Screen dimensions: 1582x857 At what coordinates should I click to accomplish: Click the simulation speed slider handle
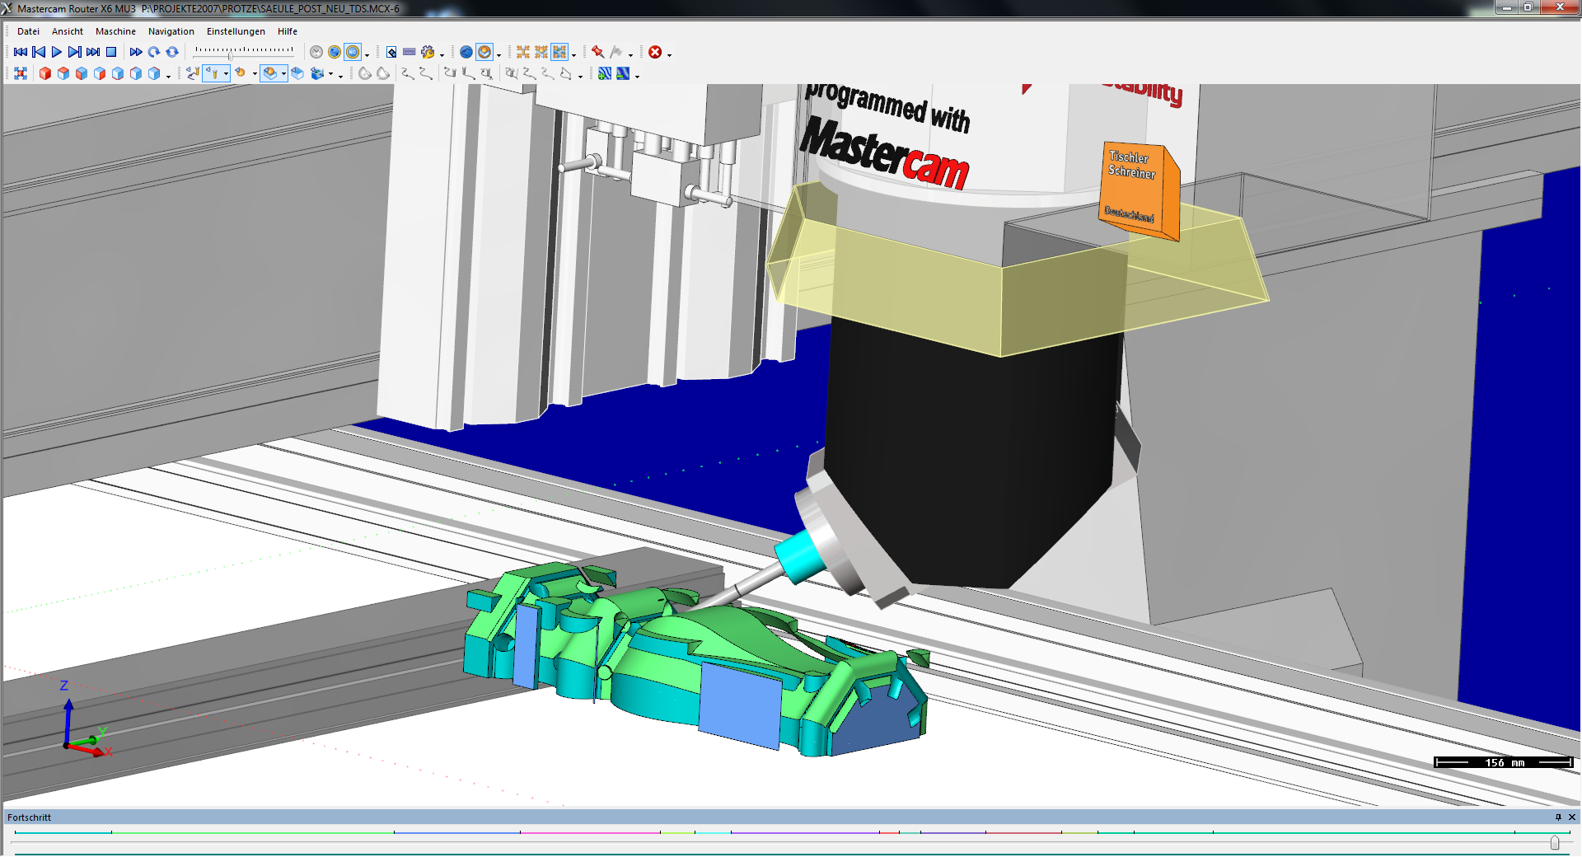coord(231,55)
